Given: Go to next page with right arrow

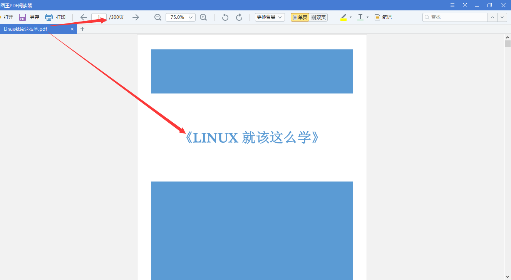Looking at the screenshot, I should 136,17.
